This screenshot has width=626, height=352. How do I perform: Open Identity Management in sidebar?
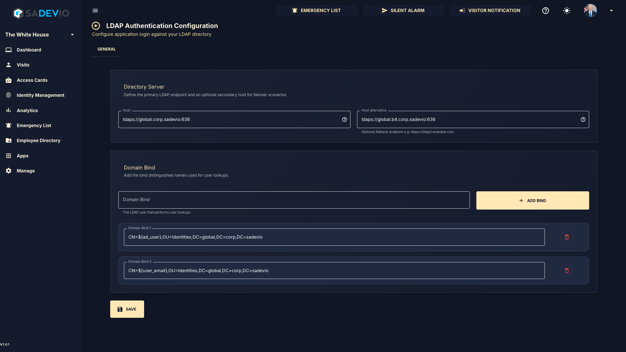(x=40, y=95)
